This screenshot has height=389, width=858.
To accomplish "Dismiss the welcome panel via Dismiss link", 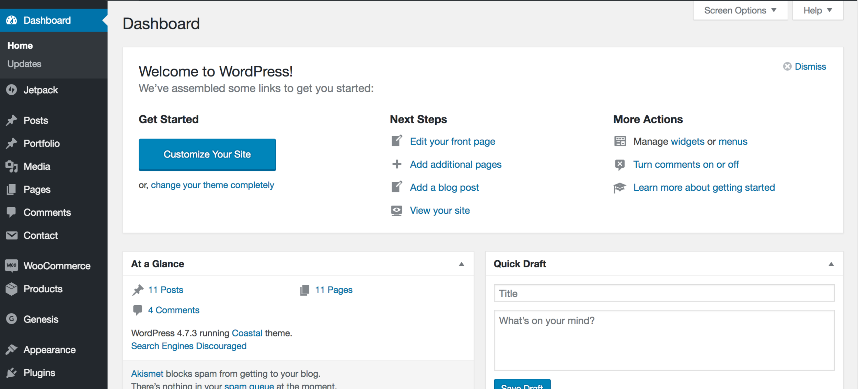I will pyautogui.click(x=810, y=66).
